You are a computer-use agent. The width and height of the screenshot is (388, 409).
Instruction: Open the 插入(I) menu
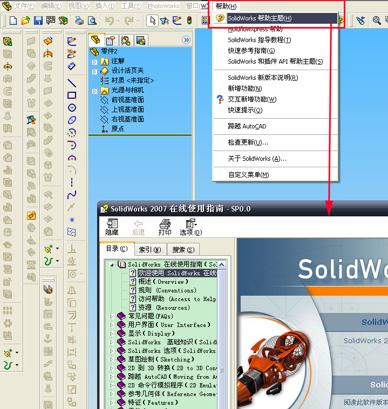coord(105,6)
